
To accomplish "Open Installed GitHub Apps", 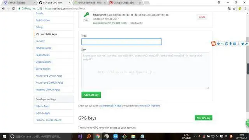I will (48, 89).
